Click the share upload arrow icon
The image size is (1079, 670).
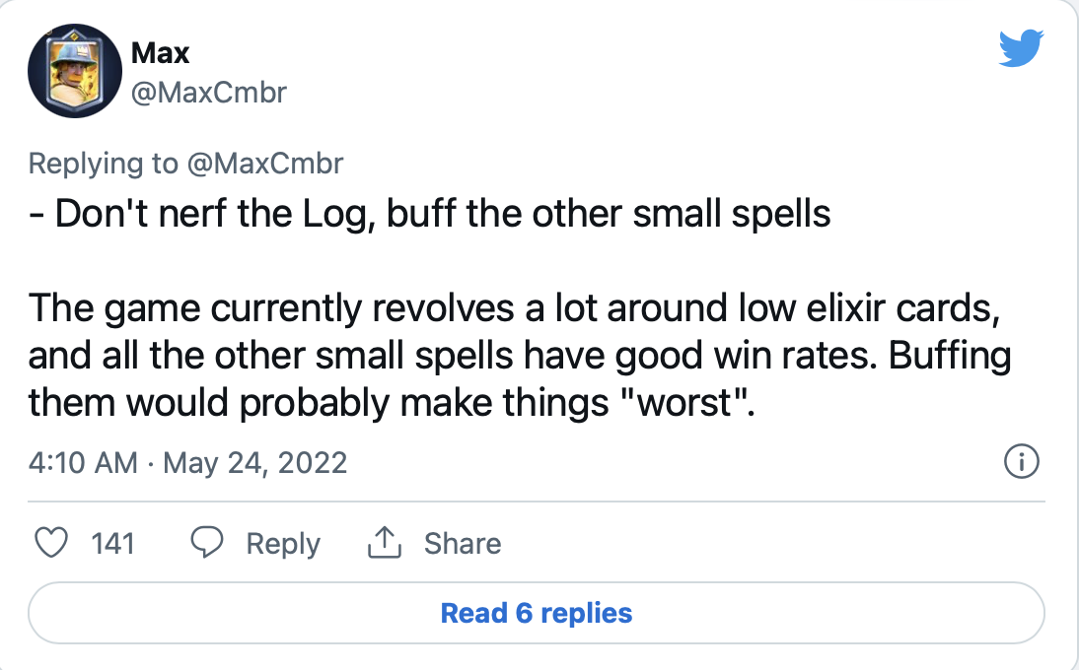pos(384,543)
